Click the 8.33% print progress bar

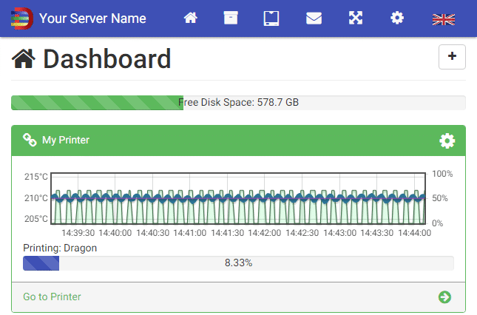238,263
